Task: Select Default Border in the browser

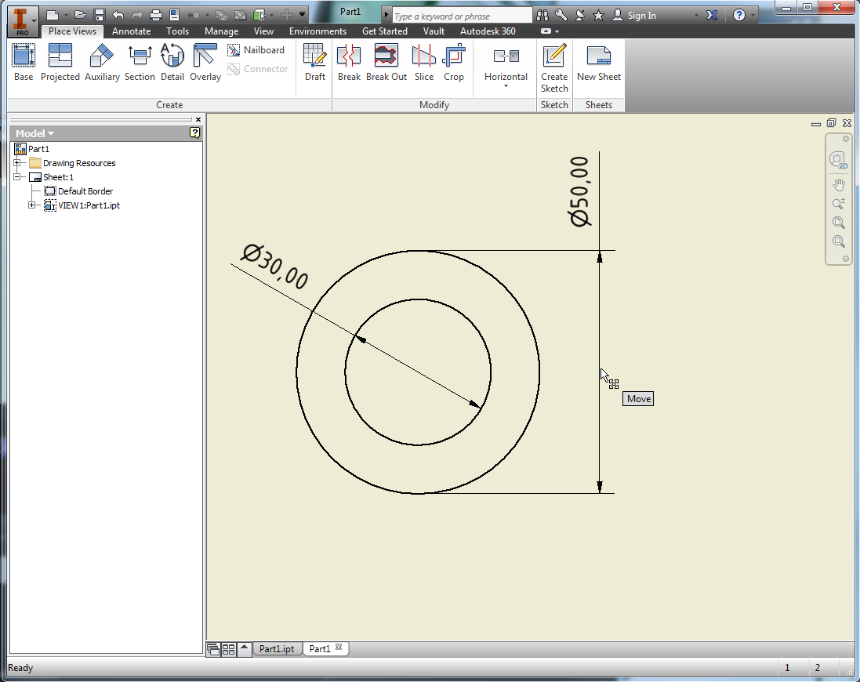Action: 85,190
